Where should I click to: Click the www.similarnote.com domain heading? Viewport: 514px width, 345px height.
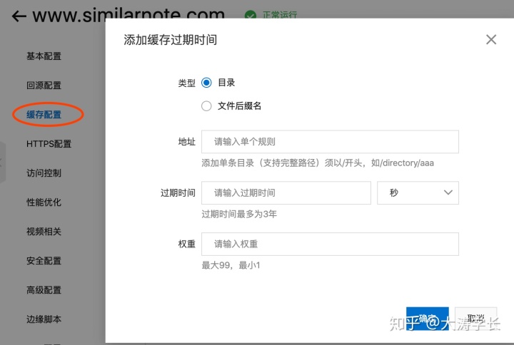(128, 15)
